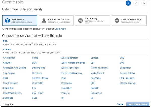
Task: Select DynamoDB service
Action: click(37, 83)
